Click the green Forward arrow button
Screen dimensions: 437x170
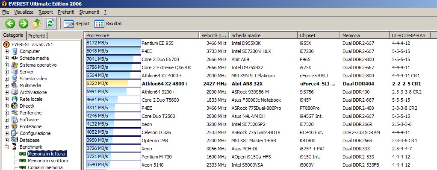click(x=24, y=23)
